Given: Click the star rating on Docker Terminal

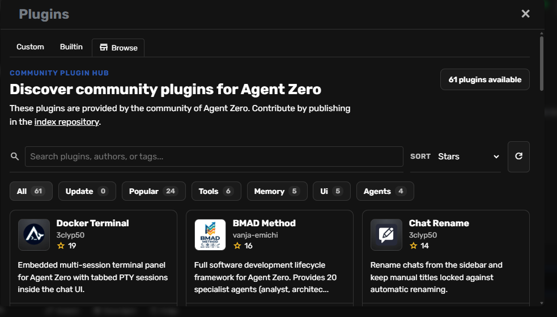Looking at the screenshot, I should [61, 246].
